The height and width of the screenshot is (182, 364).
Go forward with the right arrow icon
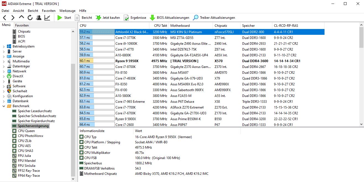13,18
